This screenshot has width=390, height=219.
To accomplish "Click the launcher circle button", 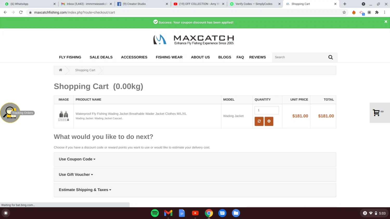I will [x=6, y=213].
